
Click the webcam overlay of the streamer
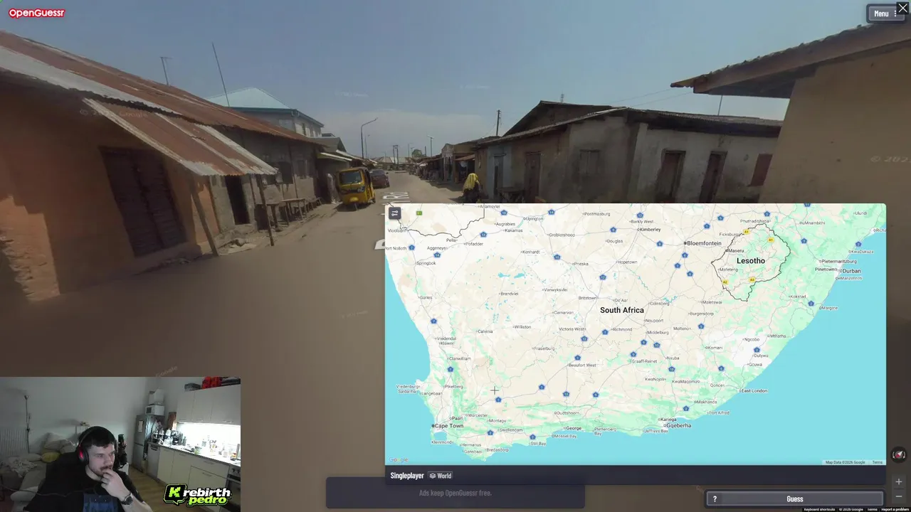pyautogui.click(x=120, y=444)
